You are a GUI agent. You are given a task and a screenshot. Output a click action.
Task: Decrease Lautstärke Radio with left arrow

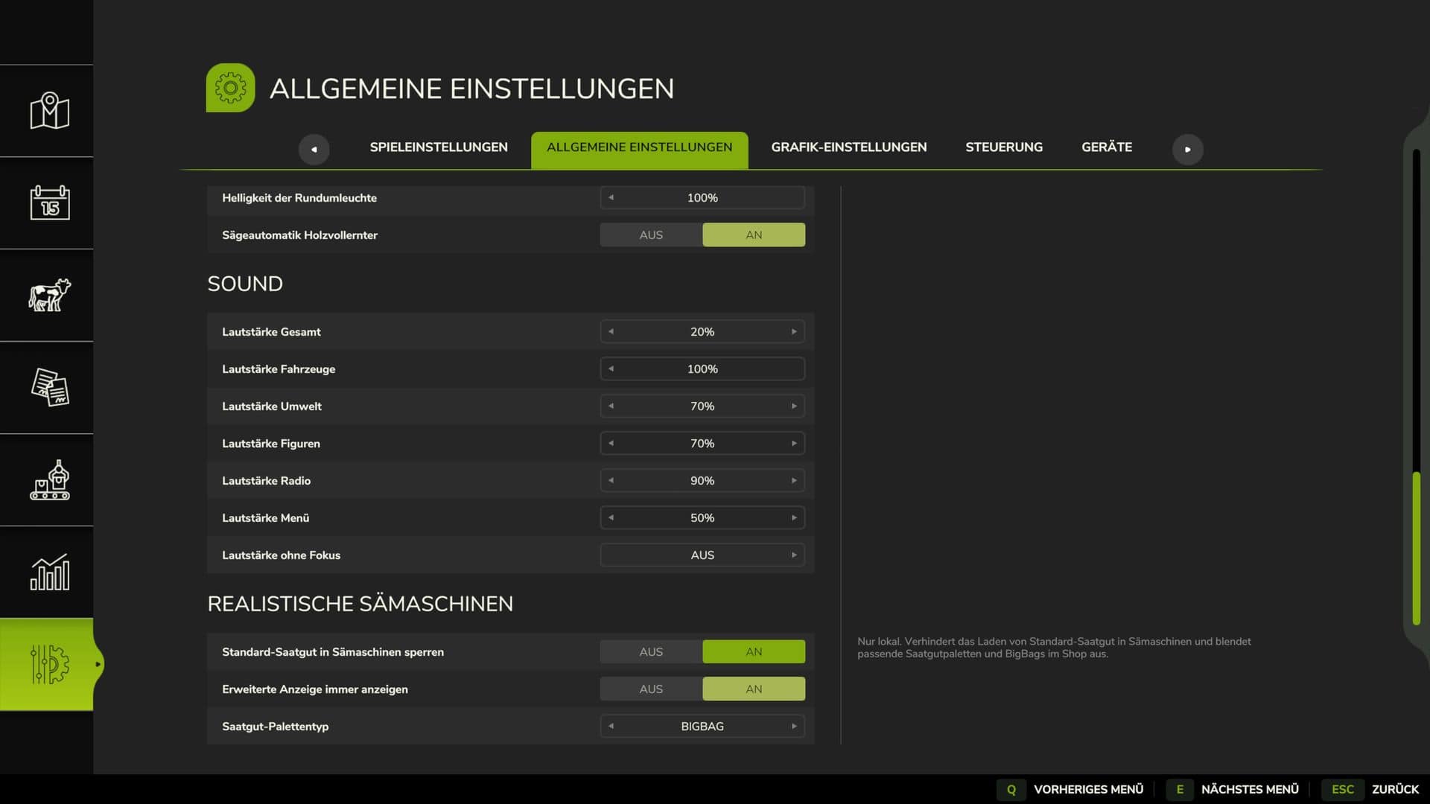pyautogui.click(x=611, y=481)
